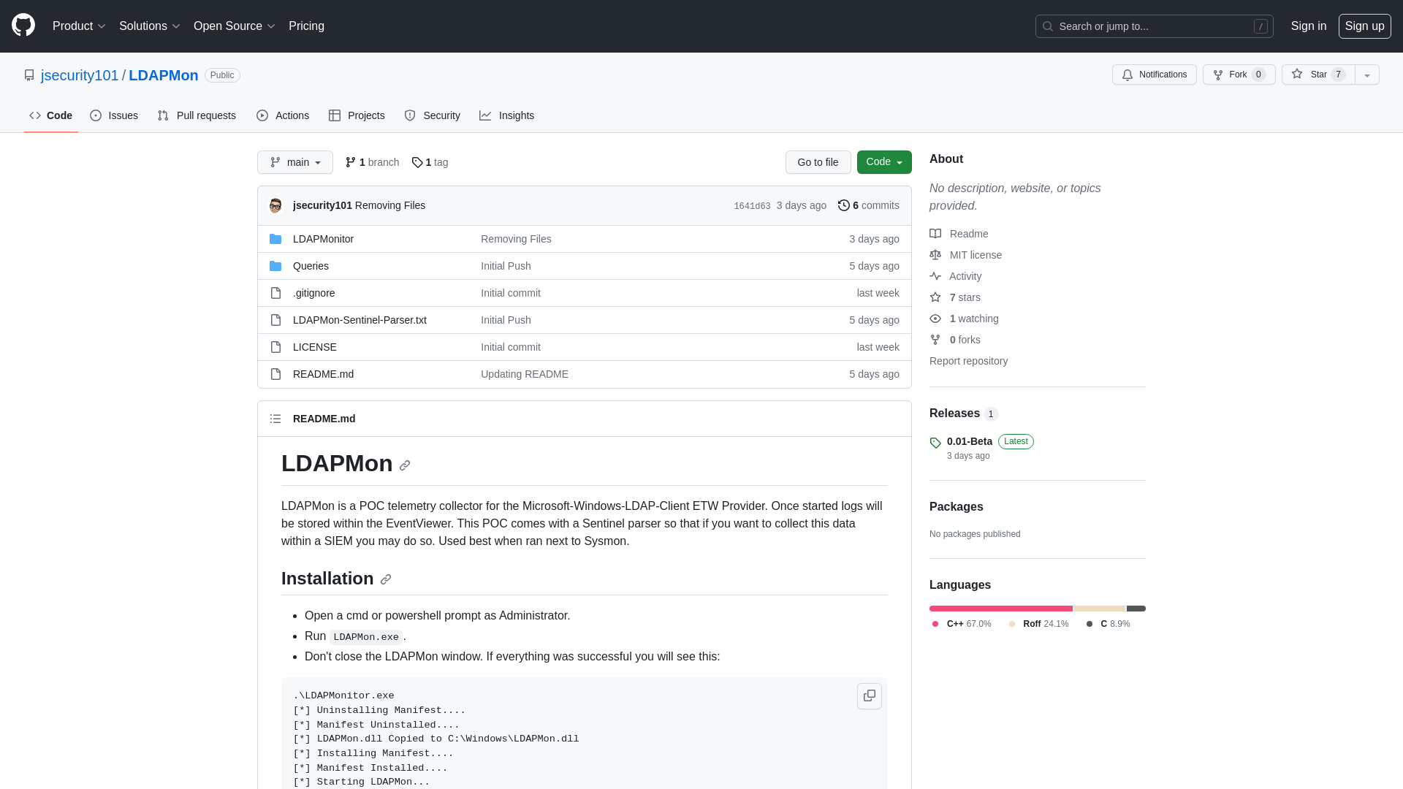The image size is (1403, 789).
Task: Open commit hash 1641d63
Action: click(752, 206)
